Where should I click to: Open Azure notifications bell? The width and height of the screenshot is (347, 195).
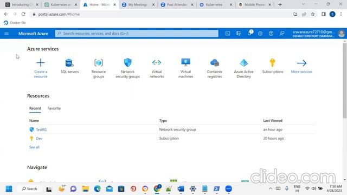point(249,33)
